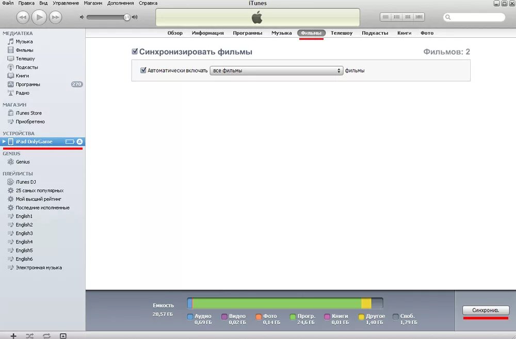Click the low volume speaker icon
The image size is (516, 339).
pos(82,17)
